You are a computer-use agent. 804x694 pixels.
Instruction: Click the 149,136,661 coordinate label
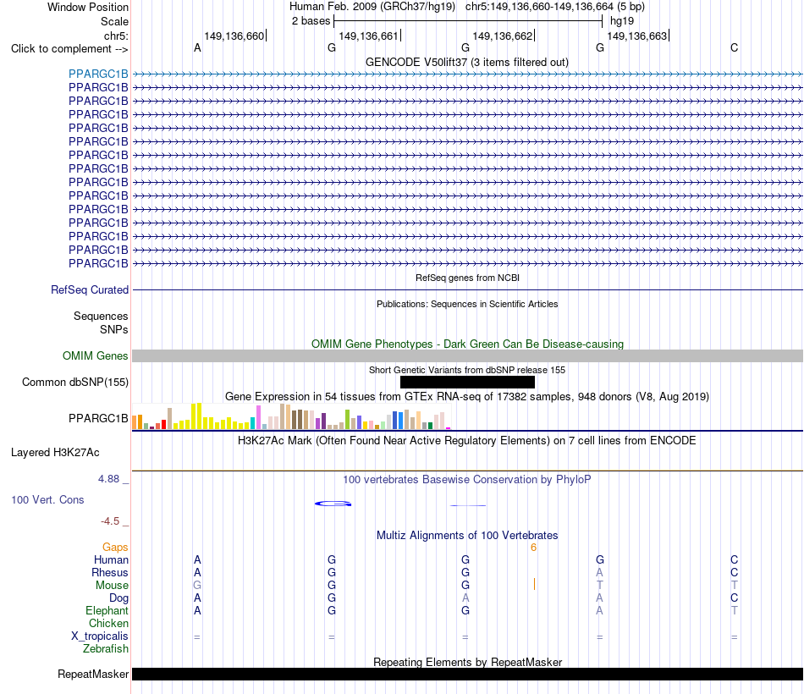point(368,36)
